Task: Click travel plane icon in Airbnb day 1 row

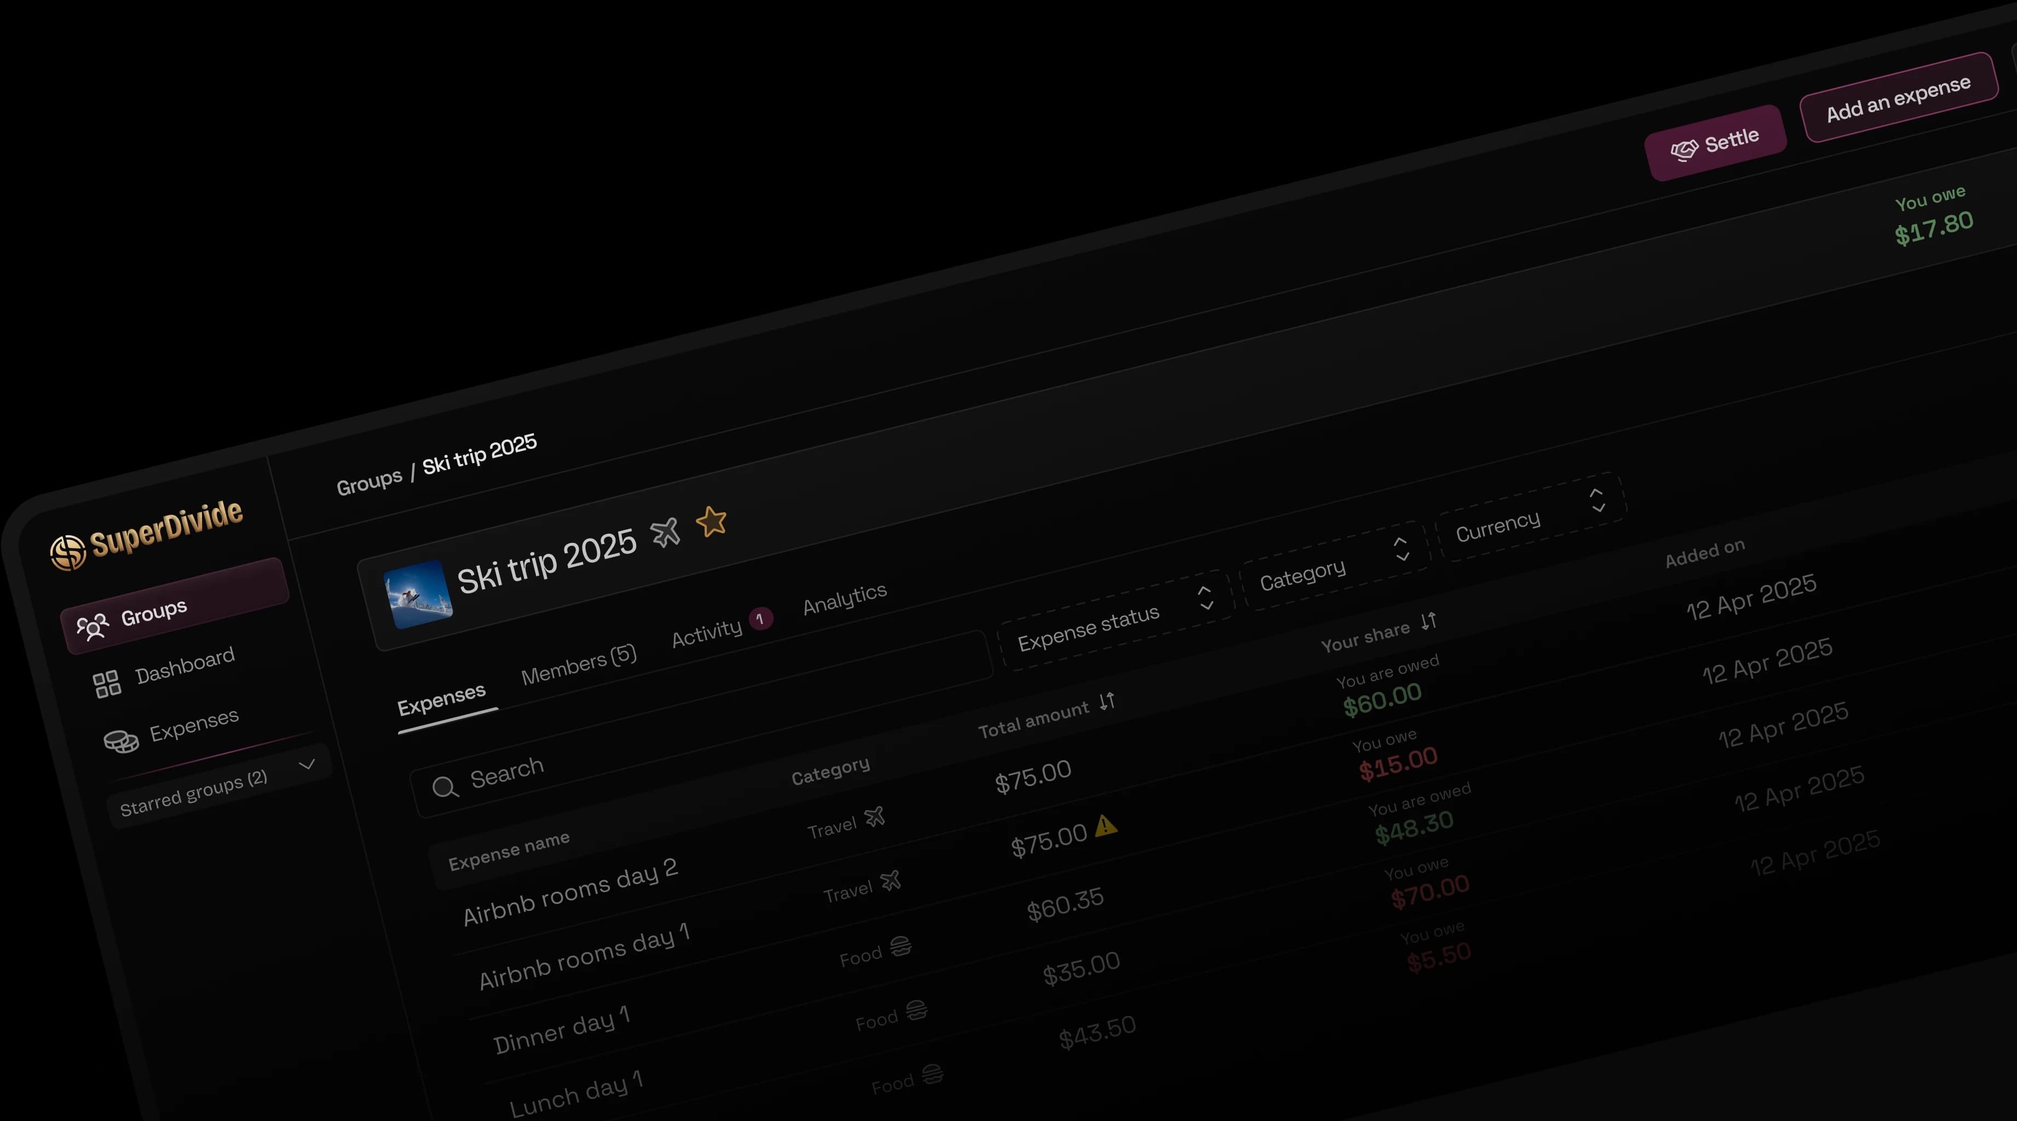Action: 890,881
